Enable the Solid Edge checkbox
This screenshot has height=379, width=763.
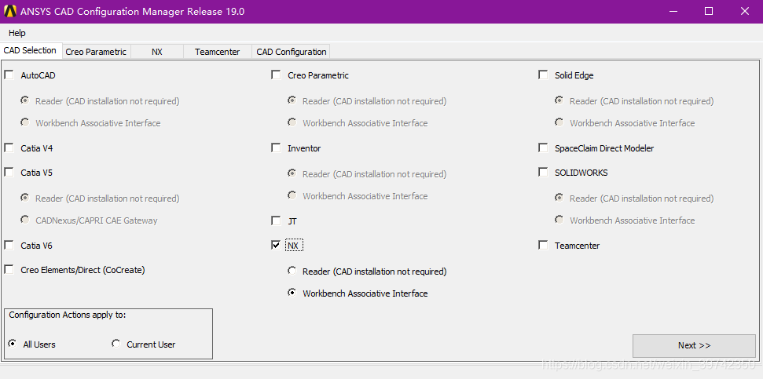[543, 75]
